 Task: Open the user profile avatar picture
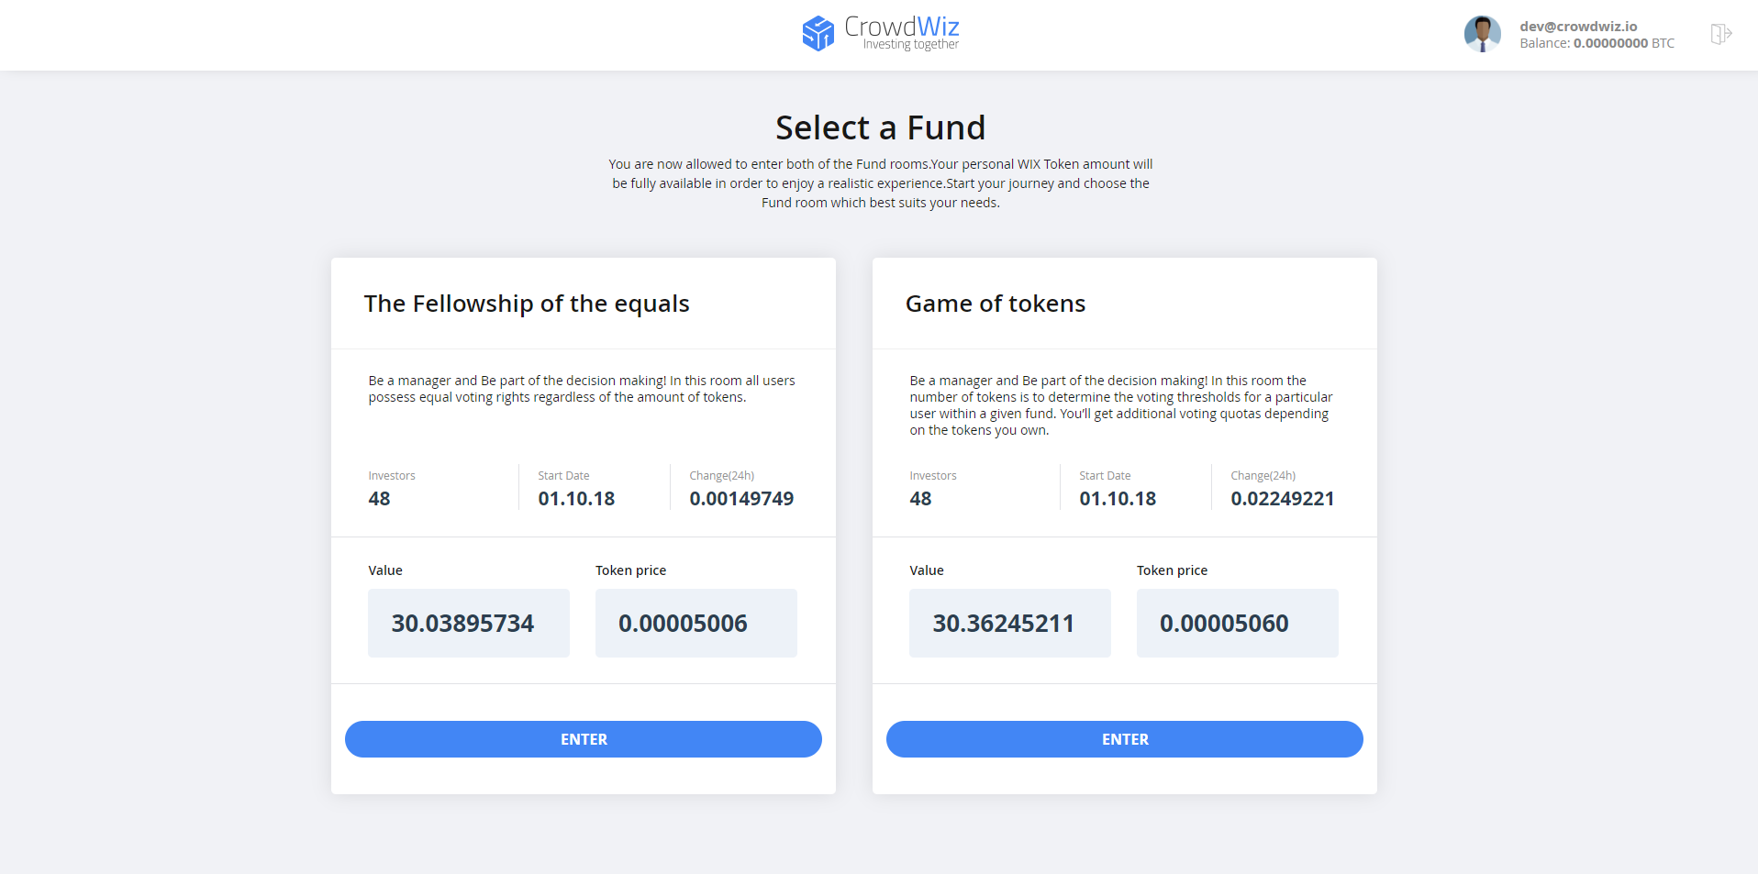(1482, 34)
